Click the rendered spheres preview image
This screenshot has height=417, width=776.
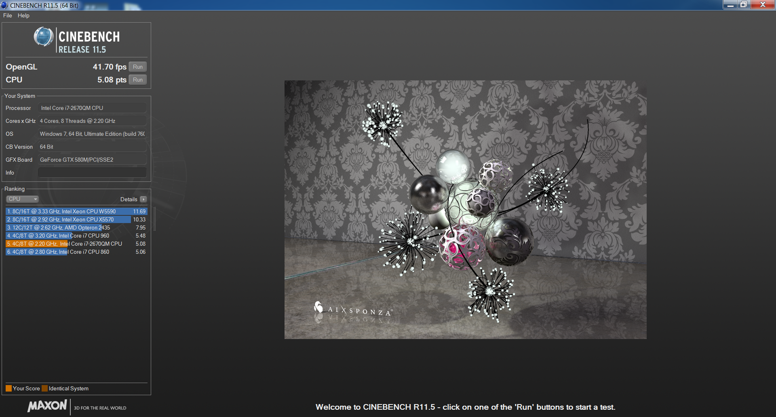click(465, 209)
